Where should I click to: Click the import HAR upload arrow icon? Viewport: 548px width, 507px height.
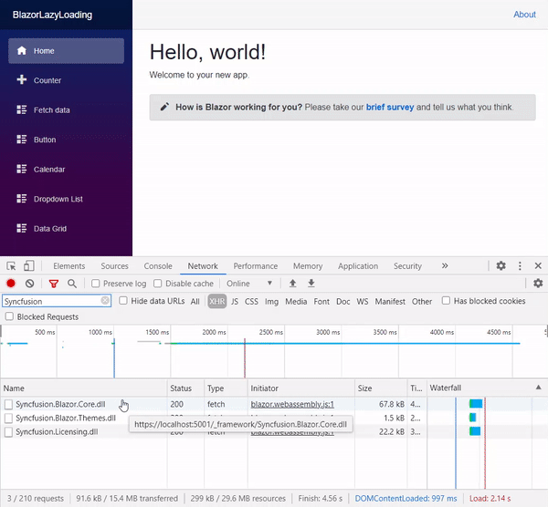point(293,284)
